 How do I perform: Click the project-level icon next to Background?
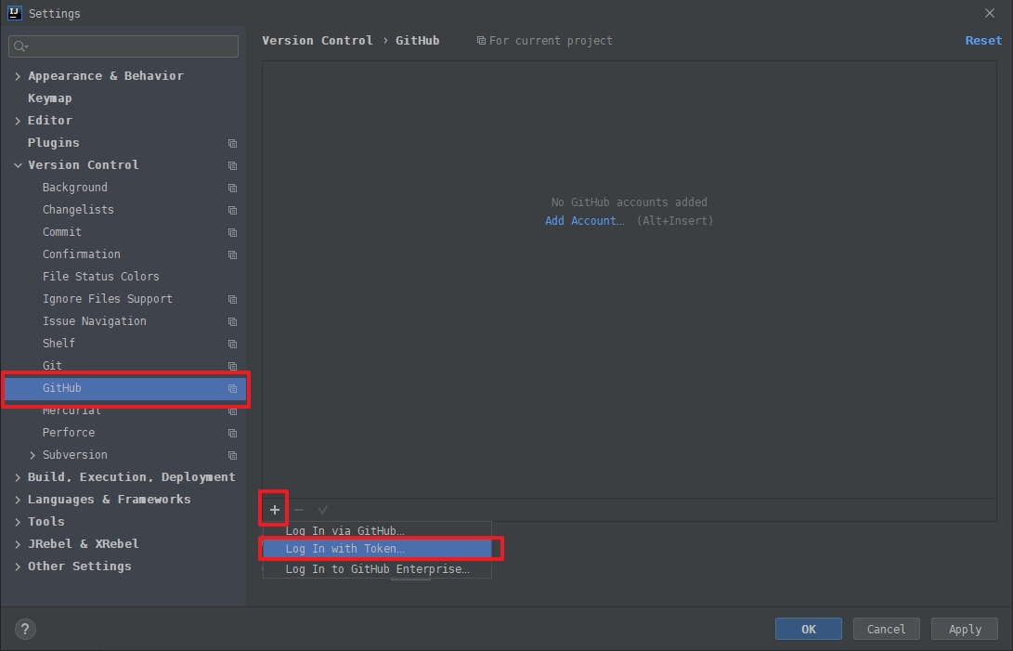coord(232,189)
